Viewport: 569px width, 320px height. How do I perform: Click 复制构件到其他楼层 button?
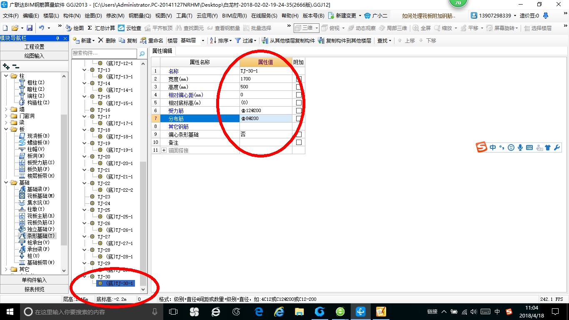coord(344,40)
